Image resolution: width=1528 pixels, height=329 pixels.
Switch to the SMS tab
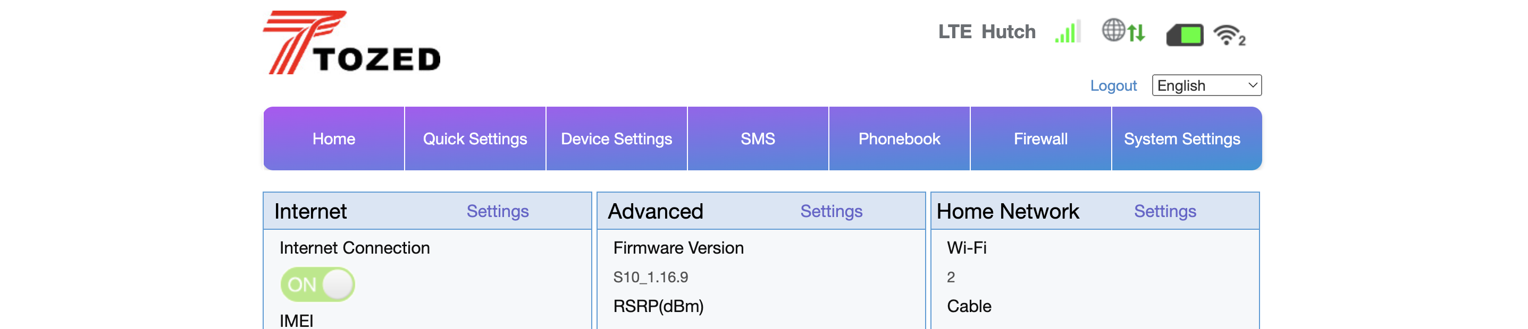coord(758,138)
